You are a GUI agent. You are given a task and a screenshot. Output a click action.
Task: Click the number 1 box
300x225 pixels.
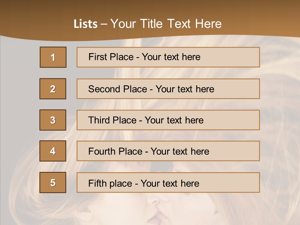coord(53,57)
